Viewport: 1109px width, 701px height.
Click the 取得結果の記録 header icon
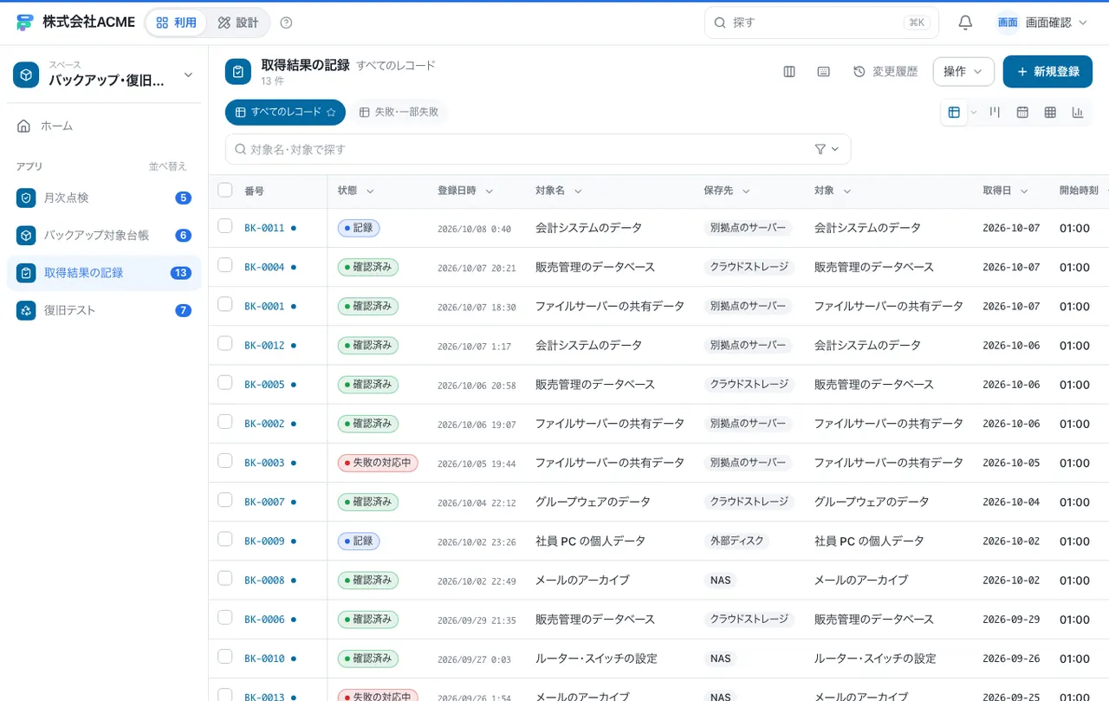pos(238,72)
